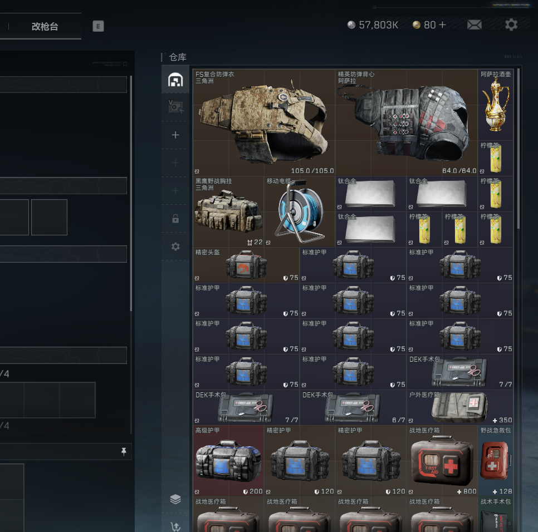This screenshot has width=538, height=532.
Task: Switch to the 改枪台 tab
Action: click(45, 26)
